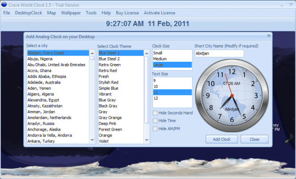Select Accra, Ghana city
Screen dimensions: 296x179
point(58,71)
